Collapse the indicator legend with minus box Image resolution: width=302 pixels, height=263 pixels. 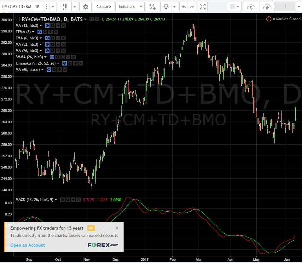coord(18,19)
